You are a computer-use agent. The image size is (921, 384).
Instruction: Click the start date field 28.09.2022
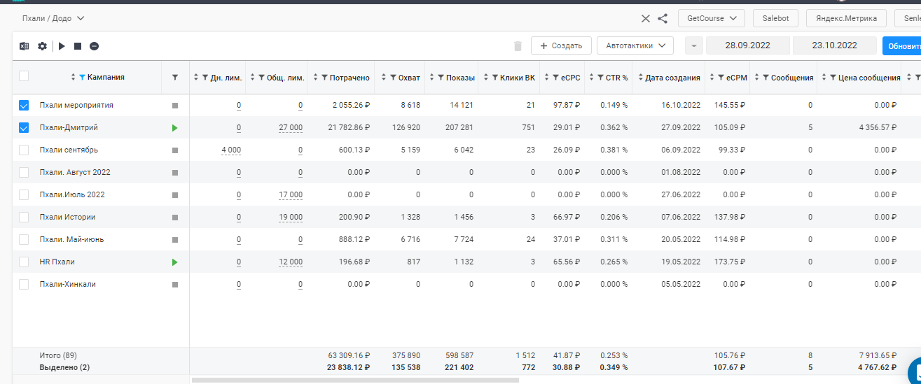pyautogui.click(x=747, y=45)
